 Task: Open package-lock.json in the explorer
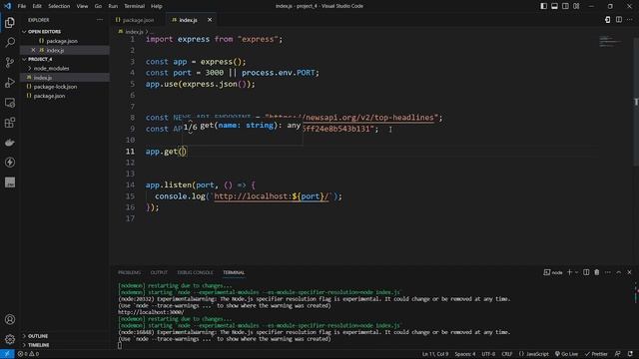coord(55,87)
